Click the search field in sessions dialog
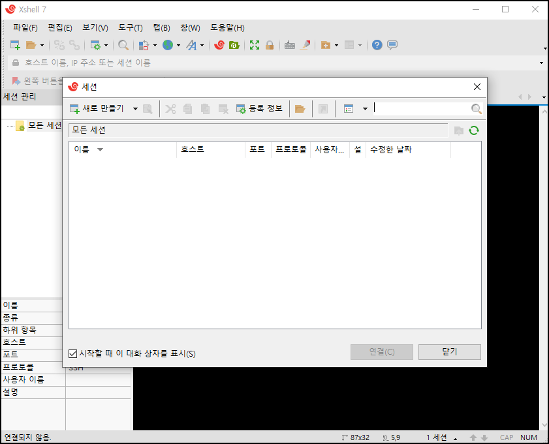 pyautogui.click(x=421, y=109)
